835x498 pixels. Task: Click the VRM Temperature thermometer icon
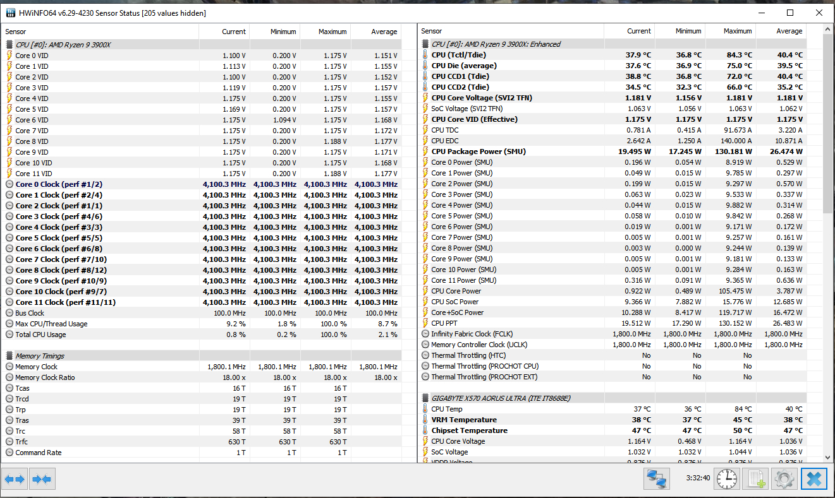pos(425,420)
